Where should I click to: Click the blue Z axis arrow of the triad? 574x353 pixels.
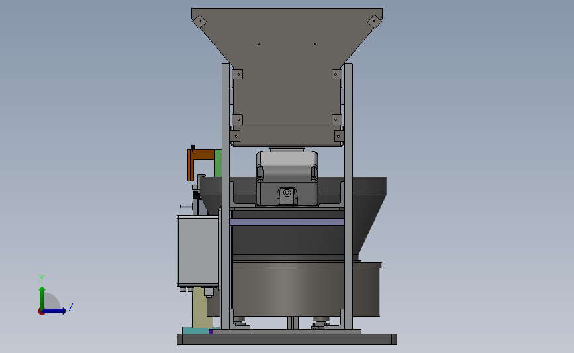click(x=55, y=311)
